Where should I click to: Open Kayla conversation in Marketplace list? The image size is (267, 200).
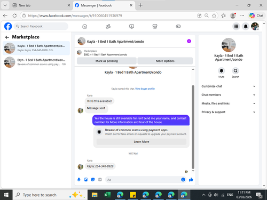click(x=36, y=48)
